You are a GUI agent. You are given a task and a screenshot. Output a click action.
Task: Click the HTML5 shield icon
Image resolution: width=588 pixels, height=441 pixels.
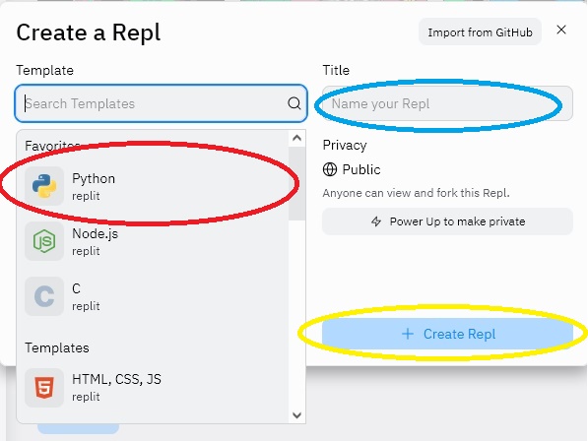coord(44,388)
